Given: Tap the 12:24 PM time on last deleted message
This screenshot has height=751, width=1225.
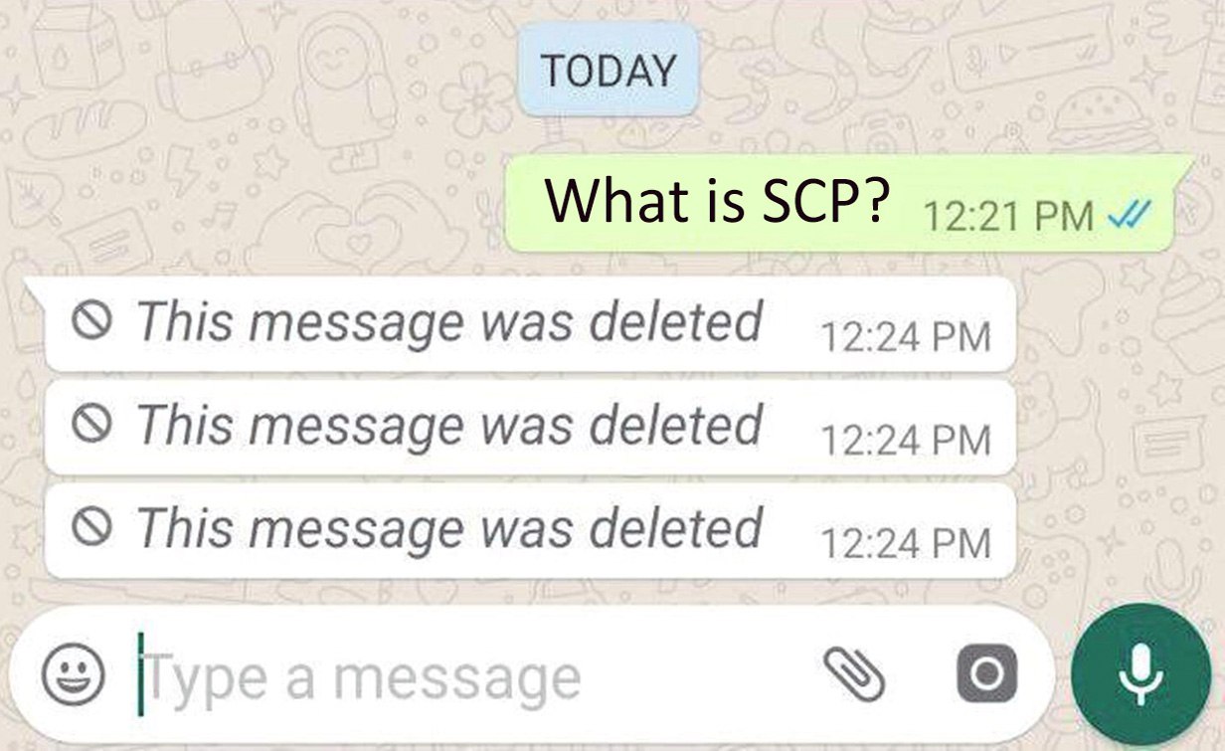Looking at the screenshot, I should click(906, 543).
